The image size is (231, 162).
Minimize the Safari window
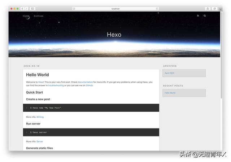tap(14, 9)
